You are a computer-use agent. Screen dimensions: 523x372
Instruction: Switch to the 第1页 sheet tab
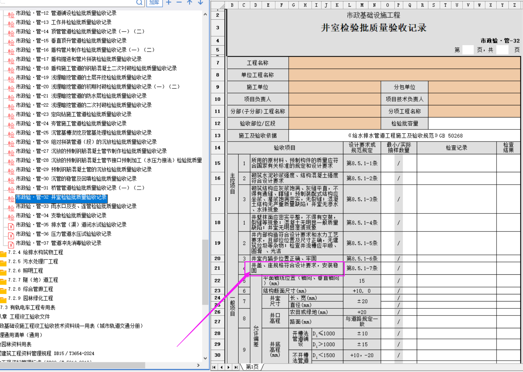(252, 367)
